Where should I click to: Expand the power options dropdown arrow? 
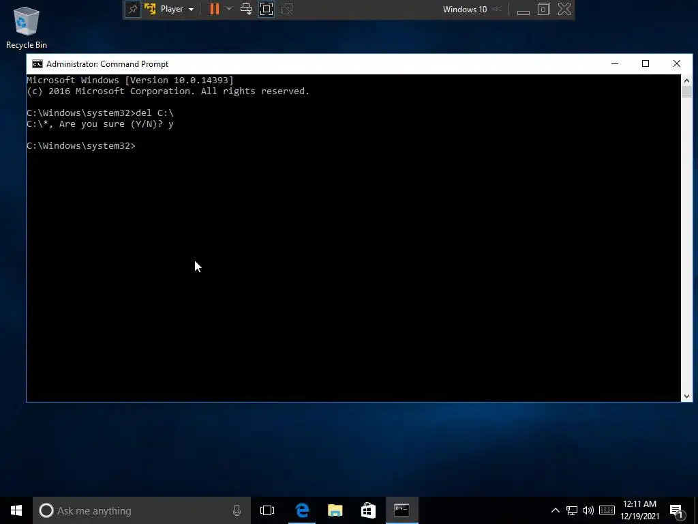[229, 9]
